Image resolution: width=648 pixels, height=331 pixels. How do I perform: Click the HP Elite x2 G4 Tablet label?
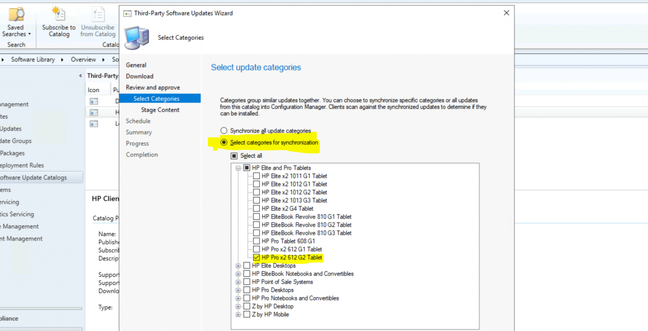pyautogui.click(x=287, y=208)
